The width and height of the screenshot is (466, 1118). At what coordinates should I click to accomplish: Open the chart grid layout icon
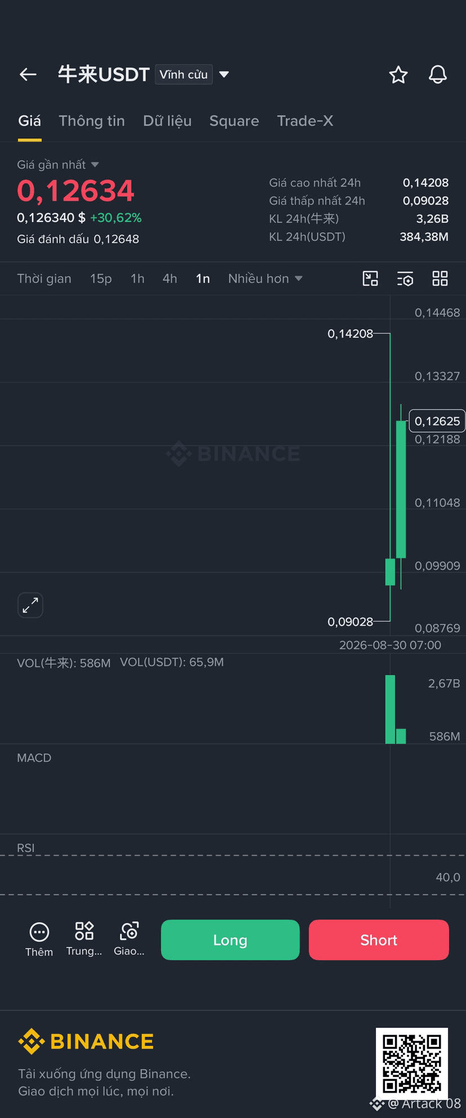(440, 278)
